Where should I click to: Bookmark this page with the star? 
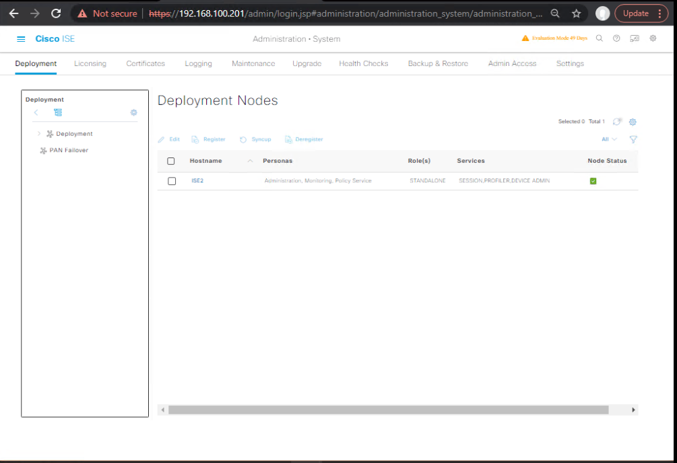pos(577,13)
